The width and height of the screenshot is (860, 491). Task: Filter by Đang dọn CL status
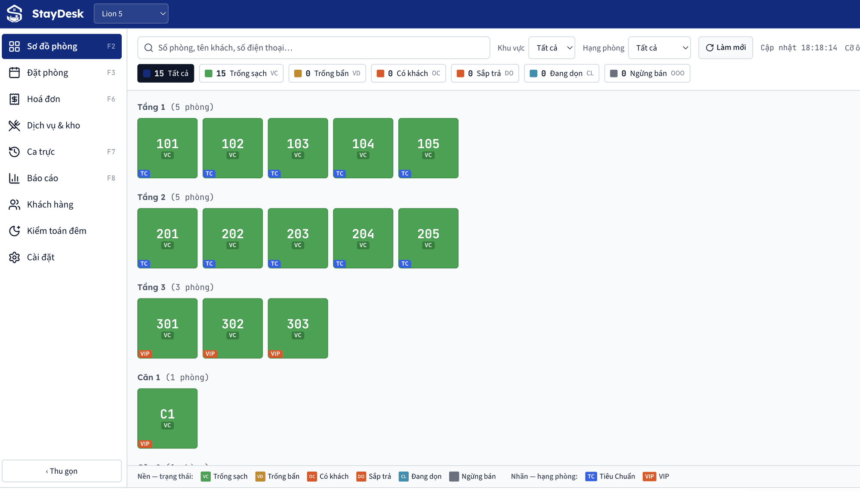(x=561, y=73)
